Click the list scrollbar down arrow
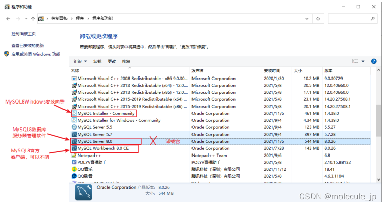 (x=378, y=179)
